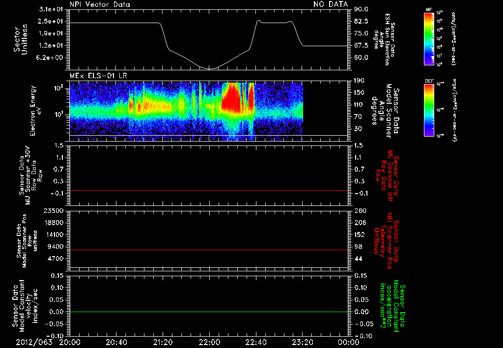Click the 2012/063 date label
This screenshot has height=348, width=503.
click(34, 342)
